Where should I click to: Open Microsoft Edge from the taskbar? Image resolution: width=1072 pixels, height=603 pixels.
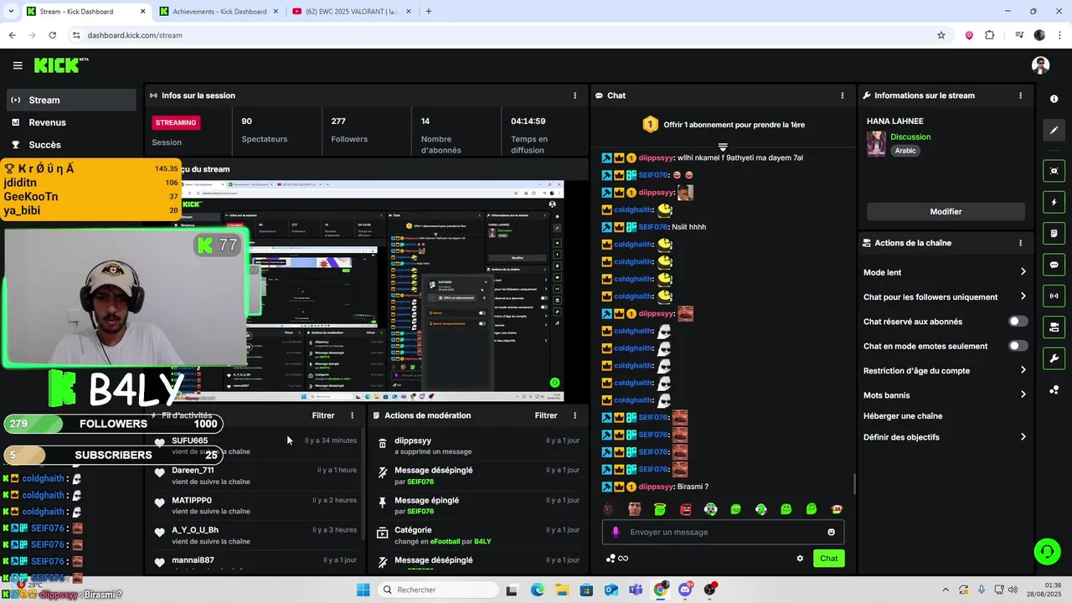tap(537, 590)
